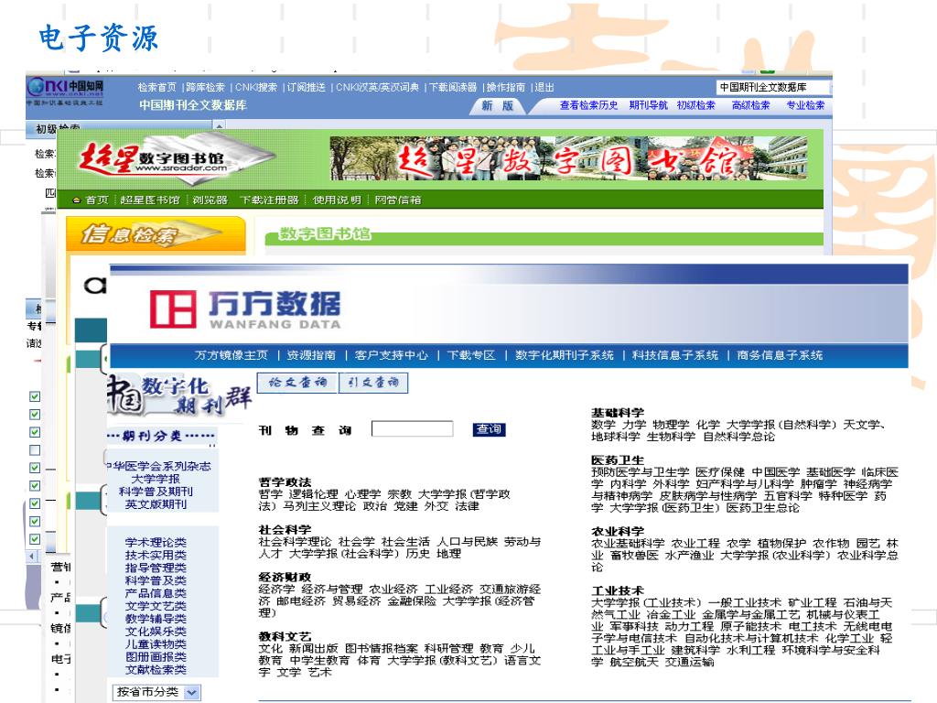Switch to 初级检索 in CNKI

pyautogui.click(x=695, y=105)
